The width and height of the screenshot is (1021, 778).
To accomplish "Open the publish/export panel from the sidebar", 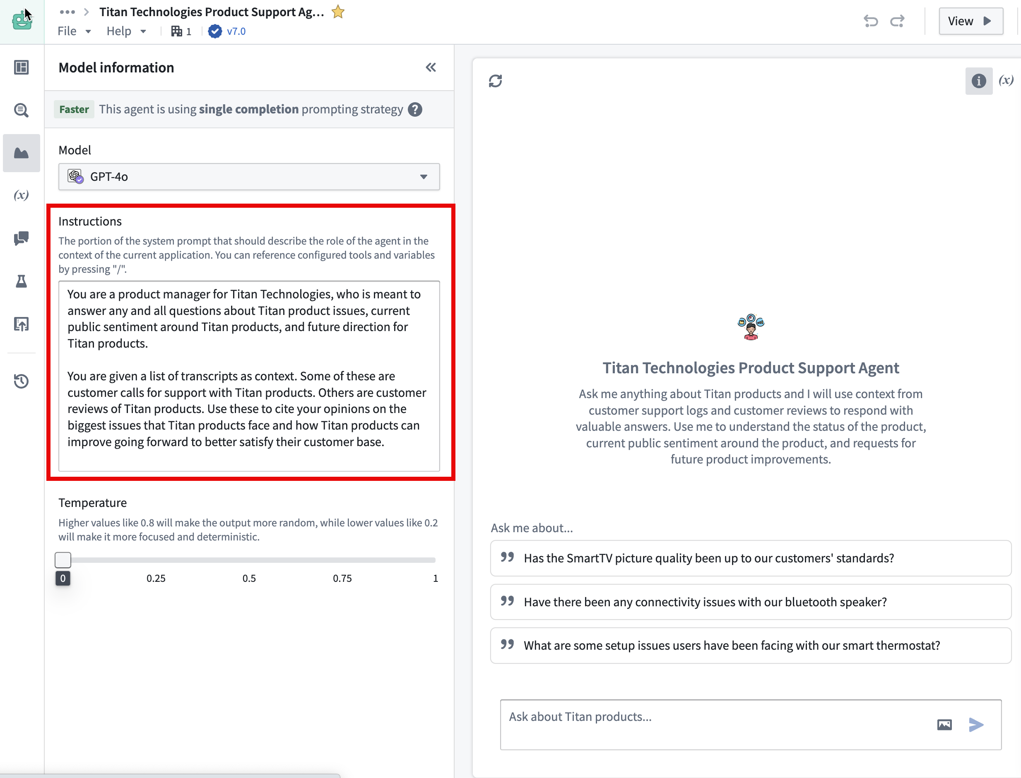I will pos(21,324).
